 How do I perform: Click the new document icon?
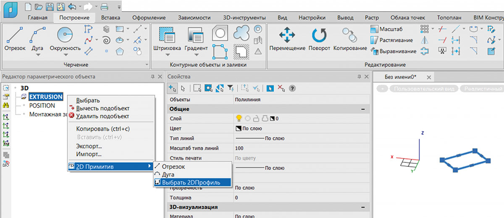(x=29, y=7)
